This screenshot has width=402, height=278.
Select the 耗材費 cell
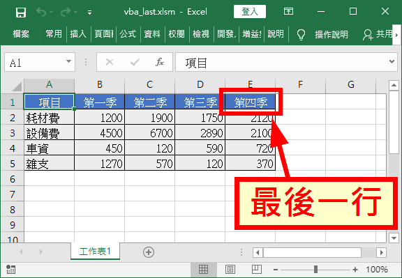pyautogui.click(x=50, y=118)
